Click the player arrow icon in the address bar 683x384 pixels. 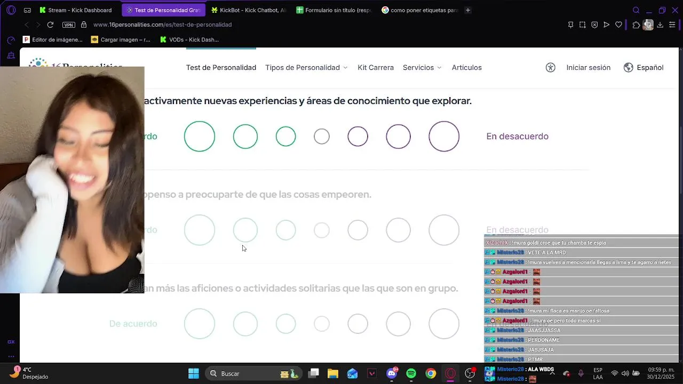(x=607, y=25)
